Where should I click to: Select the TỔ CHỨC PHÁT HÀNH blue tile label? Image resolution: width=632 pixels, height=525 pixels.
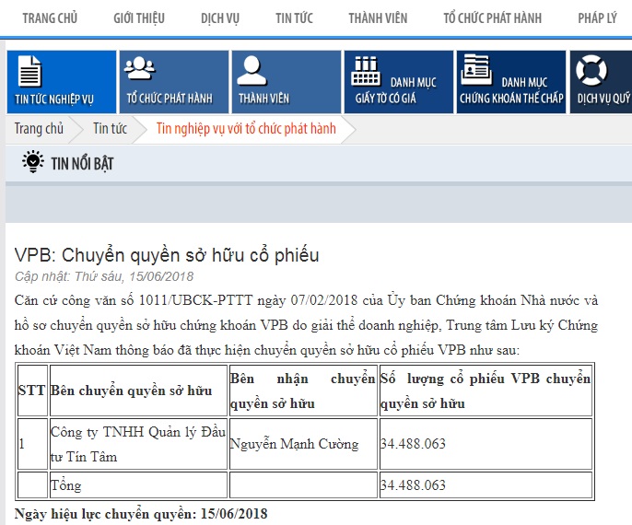point(170,99)
